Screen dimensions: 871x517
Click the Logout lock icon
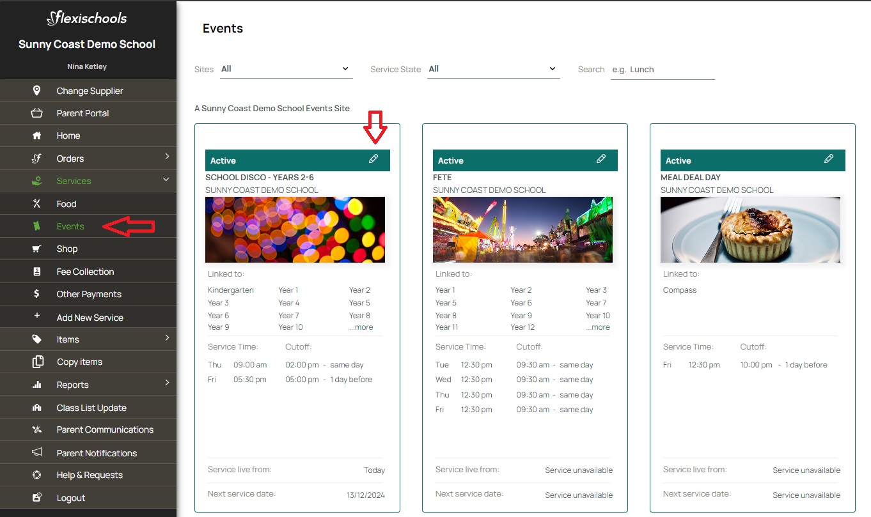click(x=36, y=498)
